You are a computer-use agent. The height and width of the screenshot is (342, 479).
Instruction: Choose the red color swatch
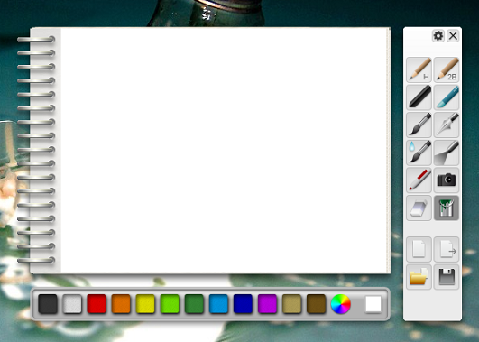(x=97, y=304)
